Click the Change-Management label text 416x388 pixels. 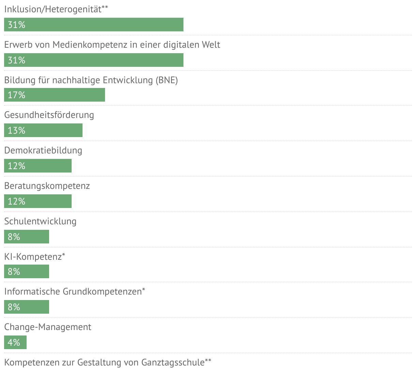(48, 327)
